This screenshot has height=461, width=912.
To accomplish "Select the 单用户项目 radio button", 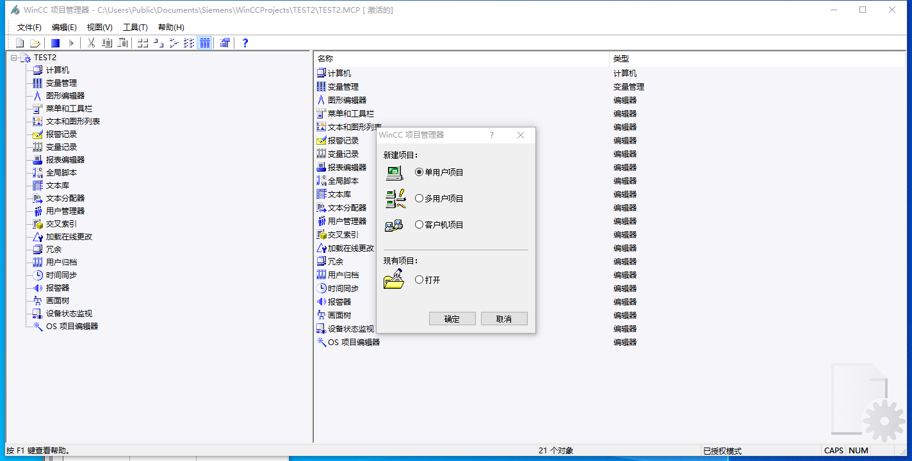I will (419, 171).
